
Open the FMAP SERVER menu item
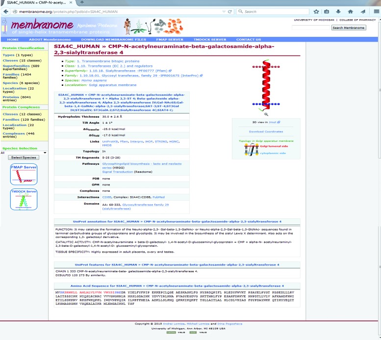click(170, 39)
